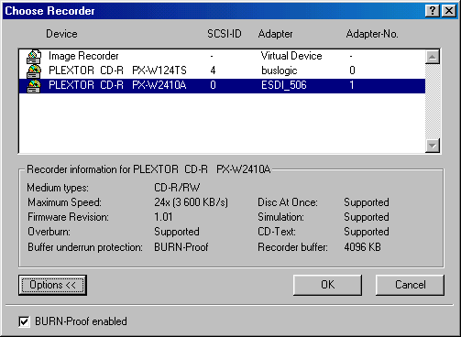
Task: Close the Choose Recorder dialog
Action: pyautogui.click(x=449, y=11)
